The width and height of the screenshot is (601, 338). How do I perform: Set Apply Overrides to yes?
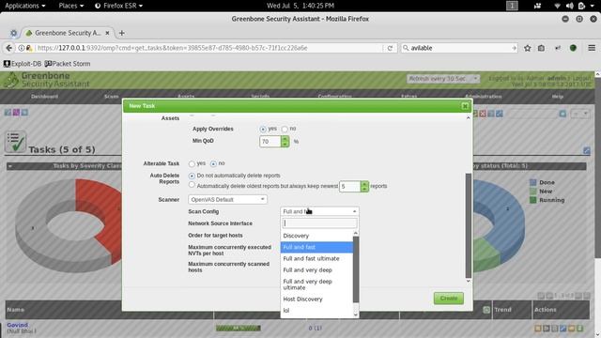[263, 130]
